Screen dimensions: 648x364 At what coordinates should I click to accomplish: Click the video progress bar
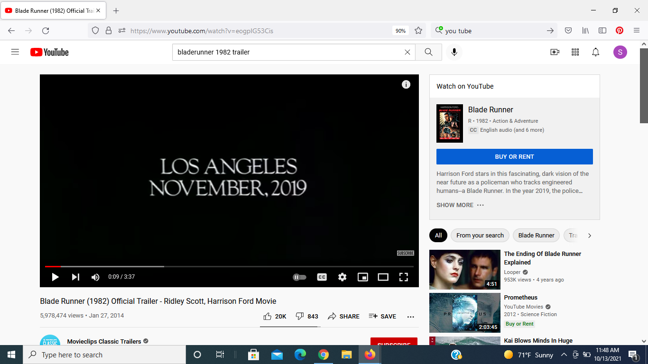(x=229, y=266)
